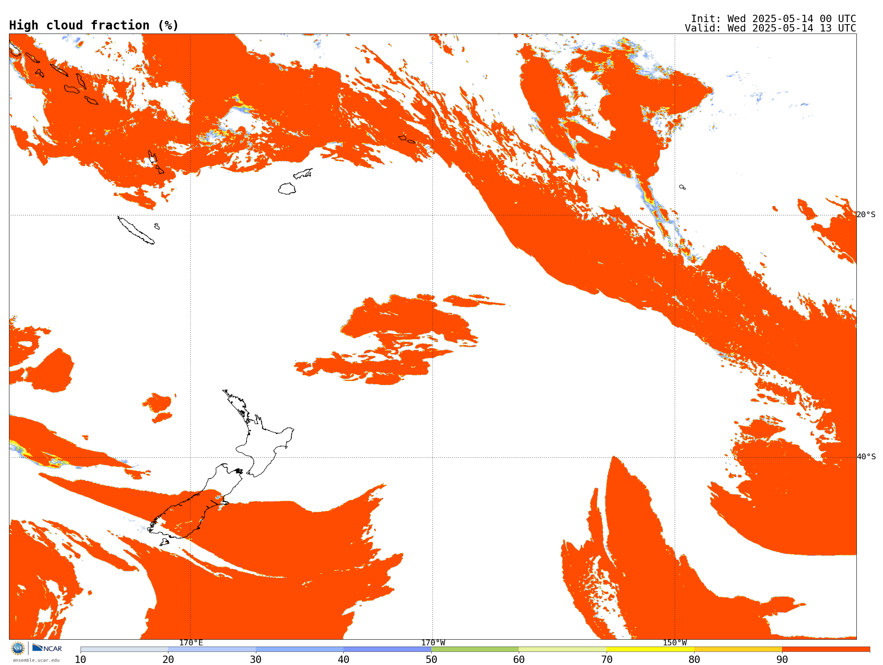The width and height of the screenshot is (883, 665).
Task: Click Fiji's Viti Levu island outline
Action: click(x=287, y=189)
